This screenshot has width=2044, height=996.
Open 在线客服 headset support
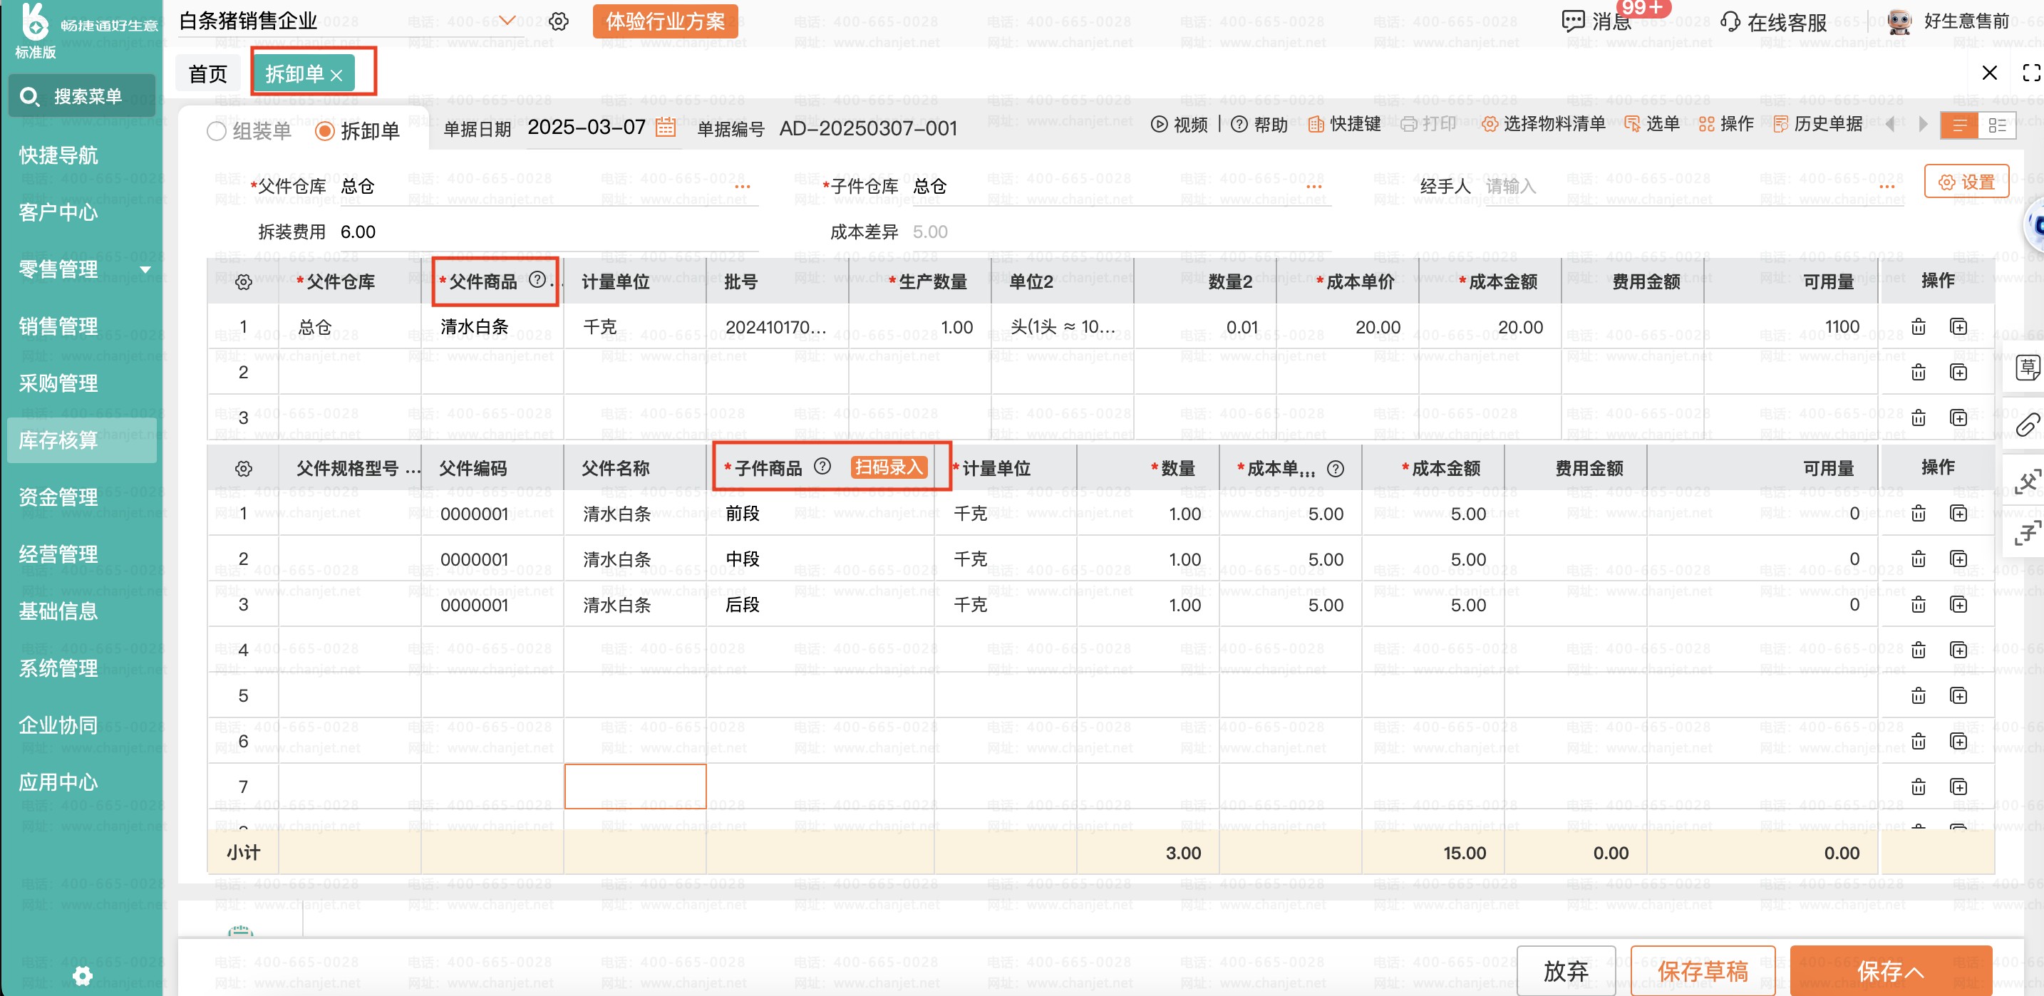(1773, 22)
